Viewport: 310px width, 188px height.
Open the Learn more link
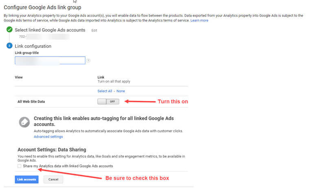pyautogui.click(x=199, y=20)
